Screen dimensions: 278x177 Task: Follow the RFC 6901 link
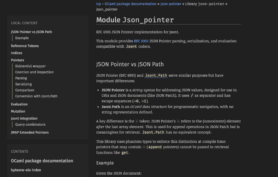[x=141, y=41]
